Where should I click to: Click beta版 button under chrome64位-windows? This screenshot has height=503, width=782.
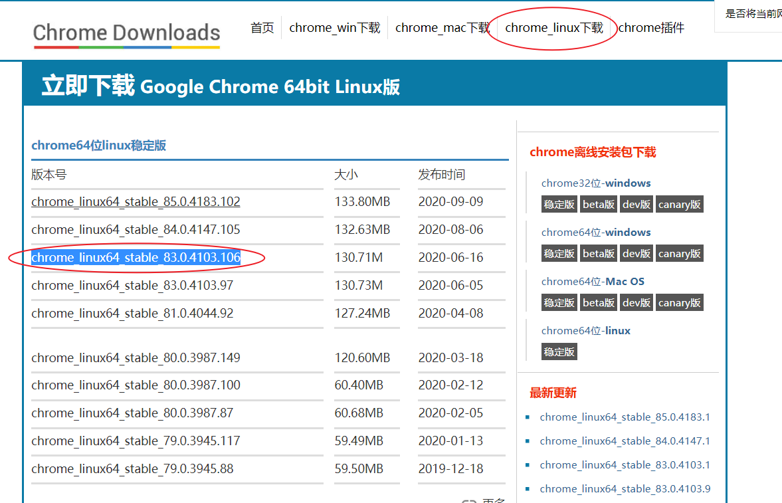[599, 254]
